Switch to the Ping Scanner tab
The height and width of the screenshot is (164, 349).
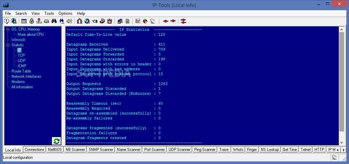click(205, 150)
